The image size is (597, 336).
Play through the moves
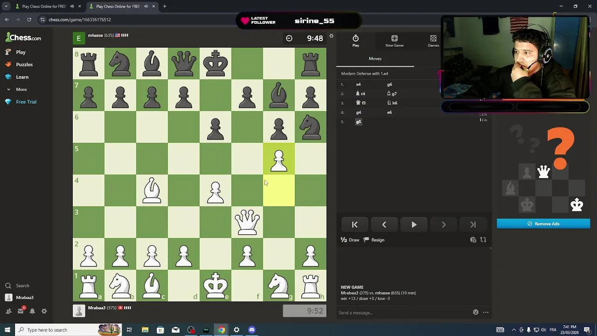point(414,224)
